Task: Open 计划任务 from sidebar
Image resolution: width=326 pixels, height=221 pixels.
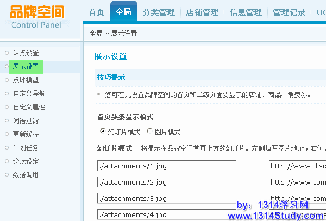Action: pyautogui.click(x=26, y=147)
